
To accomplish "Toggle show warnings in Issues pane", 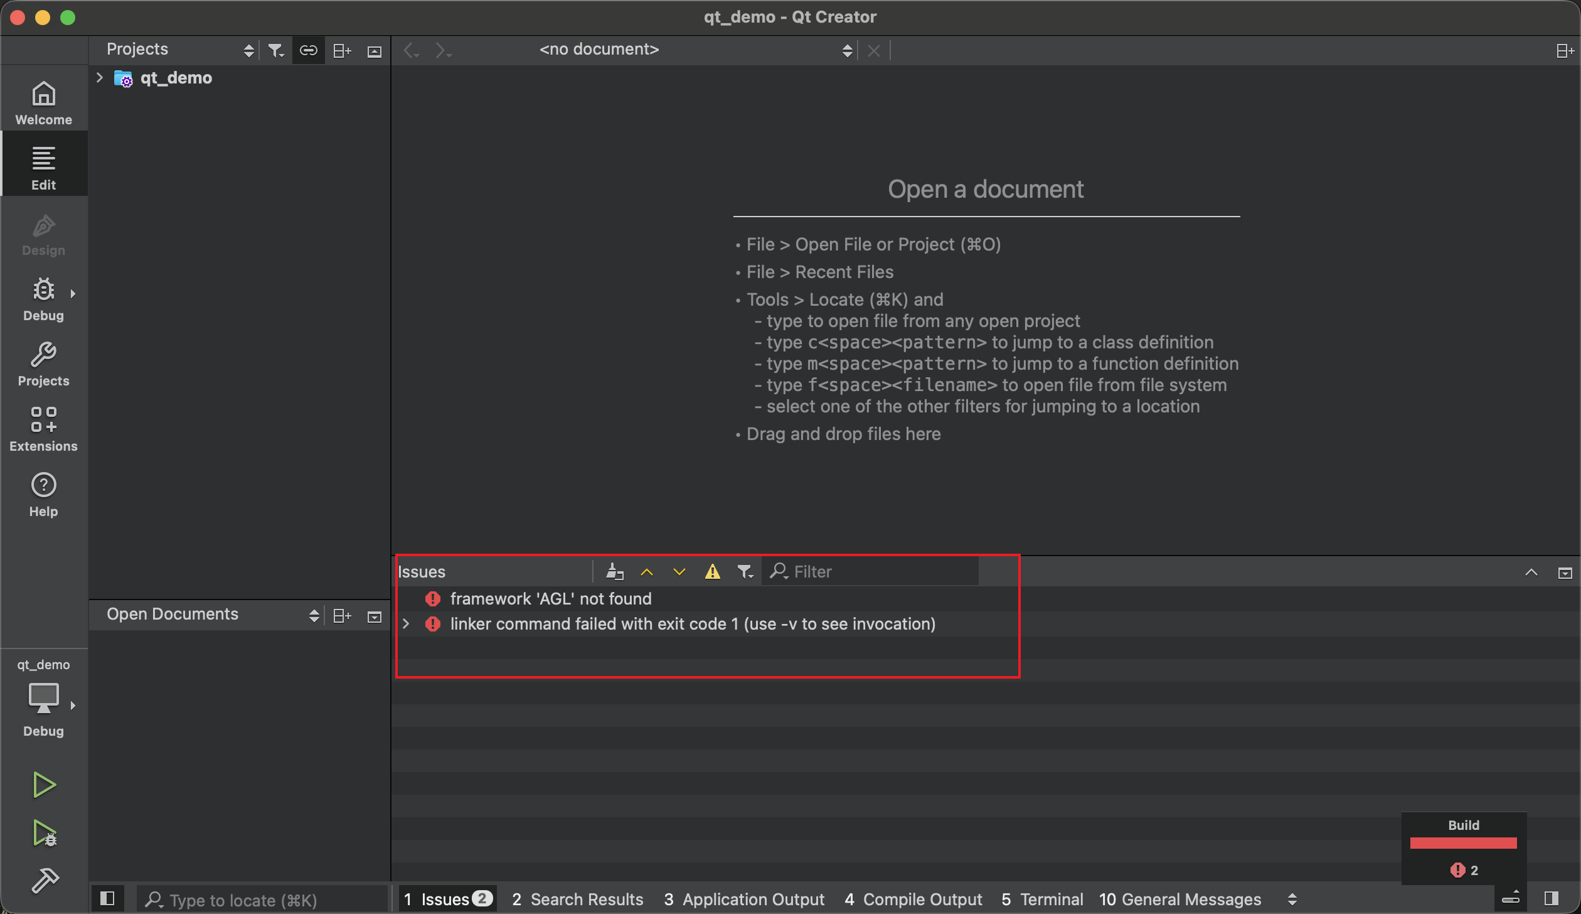I will point(712,571).
